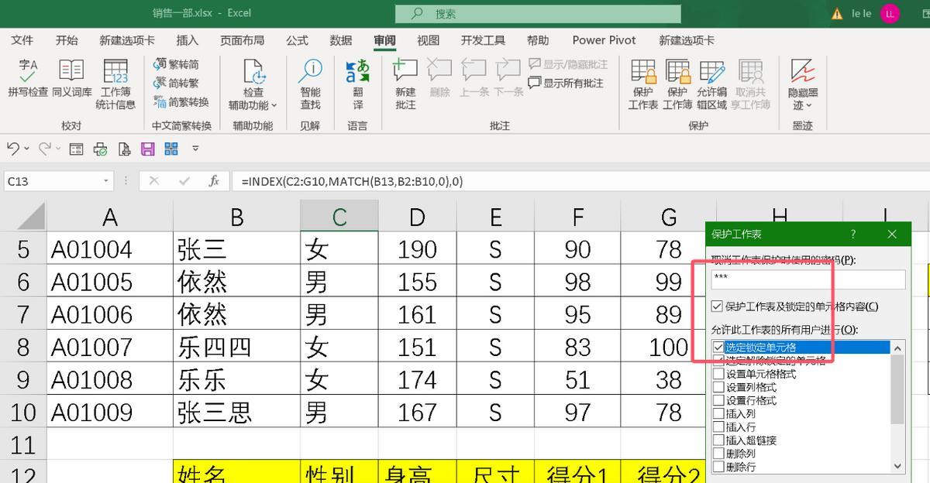Enable 插入行 checkbox
The width and height of the screenshot is (930, 483).
718,426
